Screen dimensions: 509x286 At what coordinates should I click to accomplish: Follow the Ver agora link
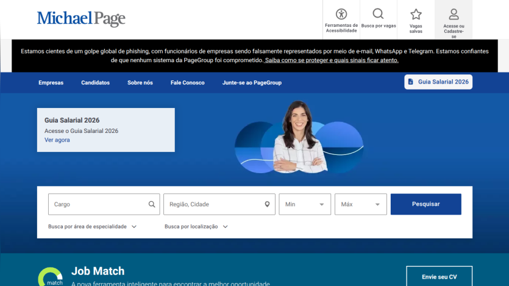coord(57,140)
